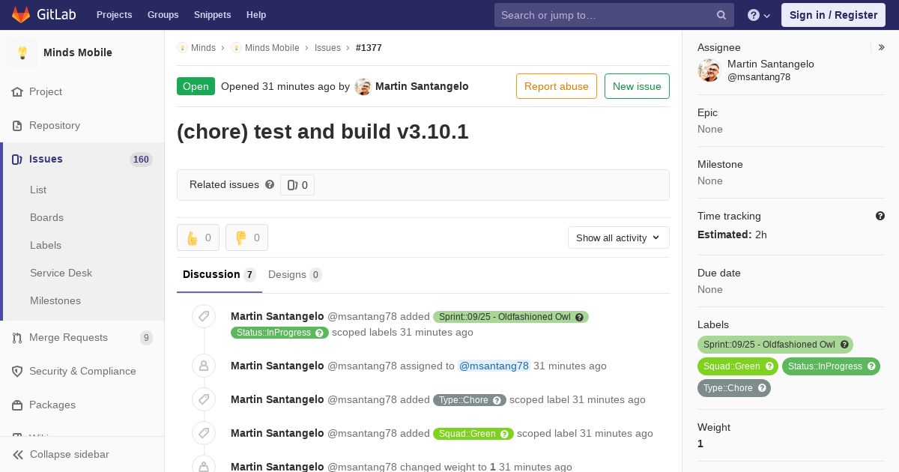Open Minds Mobile project avatar

tap(22, 52)
